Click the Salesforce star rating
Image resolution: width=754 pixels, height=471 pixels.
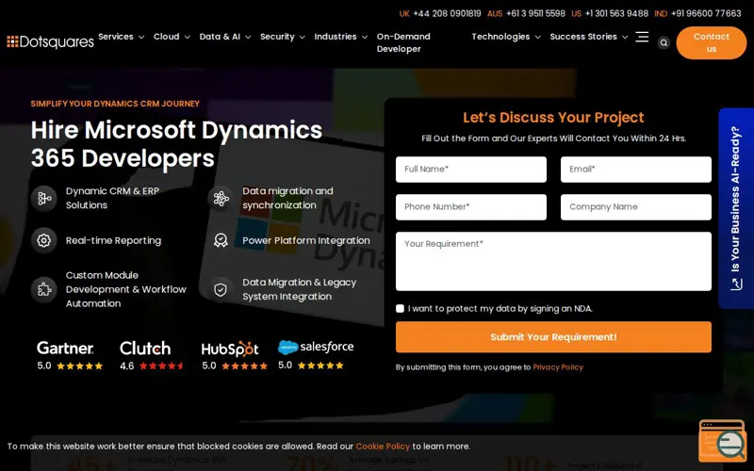pos(320,365)
